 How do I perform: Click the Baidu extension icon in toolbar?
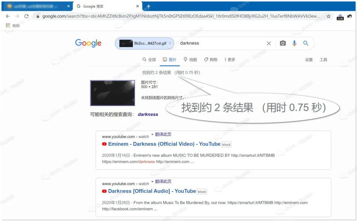340,16
